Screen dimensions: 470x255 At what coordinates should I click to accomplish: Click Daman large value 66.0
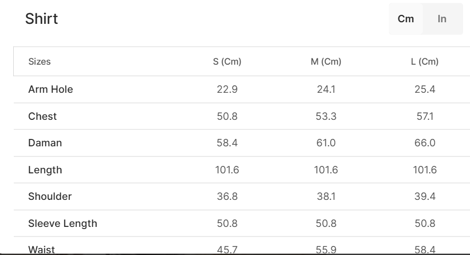(425, 143)
